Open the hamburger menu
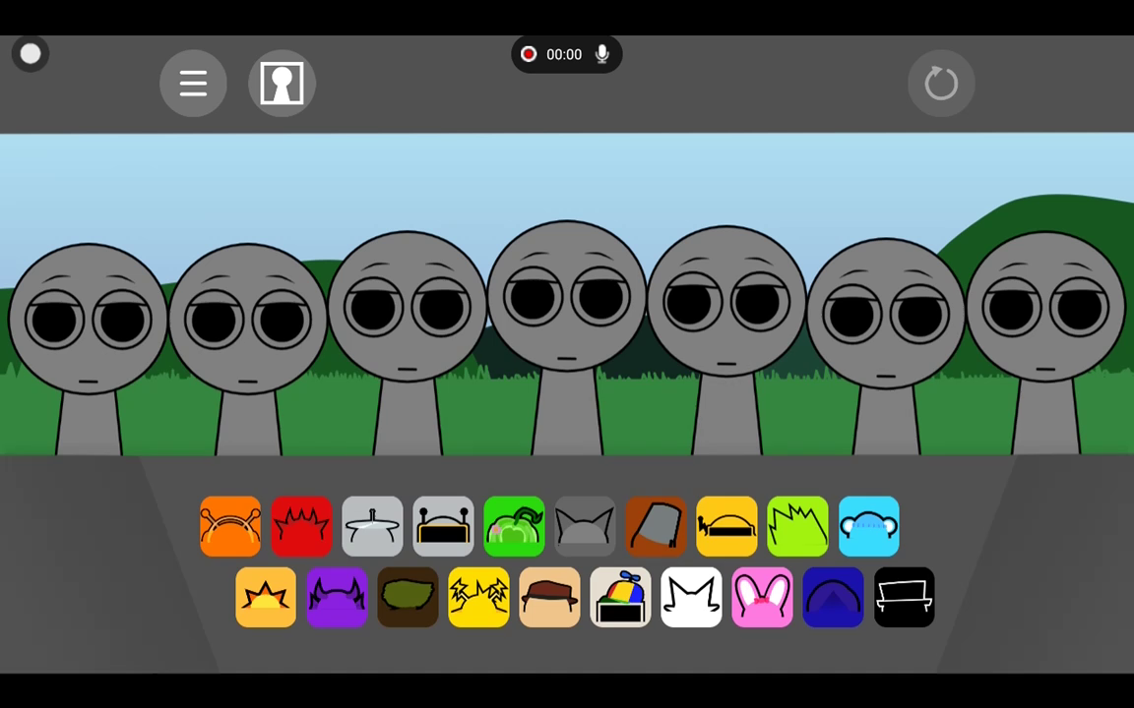This screenshot has width=1134, height=708. [193, 84]
